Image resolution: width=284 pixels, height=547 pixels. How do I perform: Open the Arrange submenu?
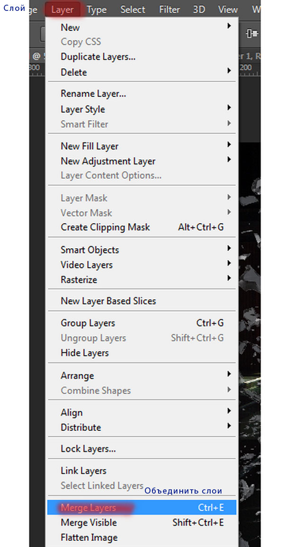tap(142, 376)
